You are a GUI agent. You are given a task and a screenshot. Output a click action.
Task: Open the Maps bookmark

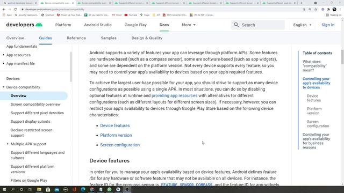(x=145, y=15)
